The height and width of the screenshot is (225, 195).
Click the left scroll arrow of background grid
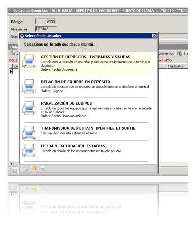click(12, 164)
